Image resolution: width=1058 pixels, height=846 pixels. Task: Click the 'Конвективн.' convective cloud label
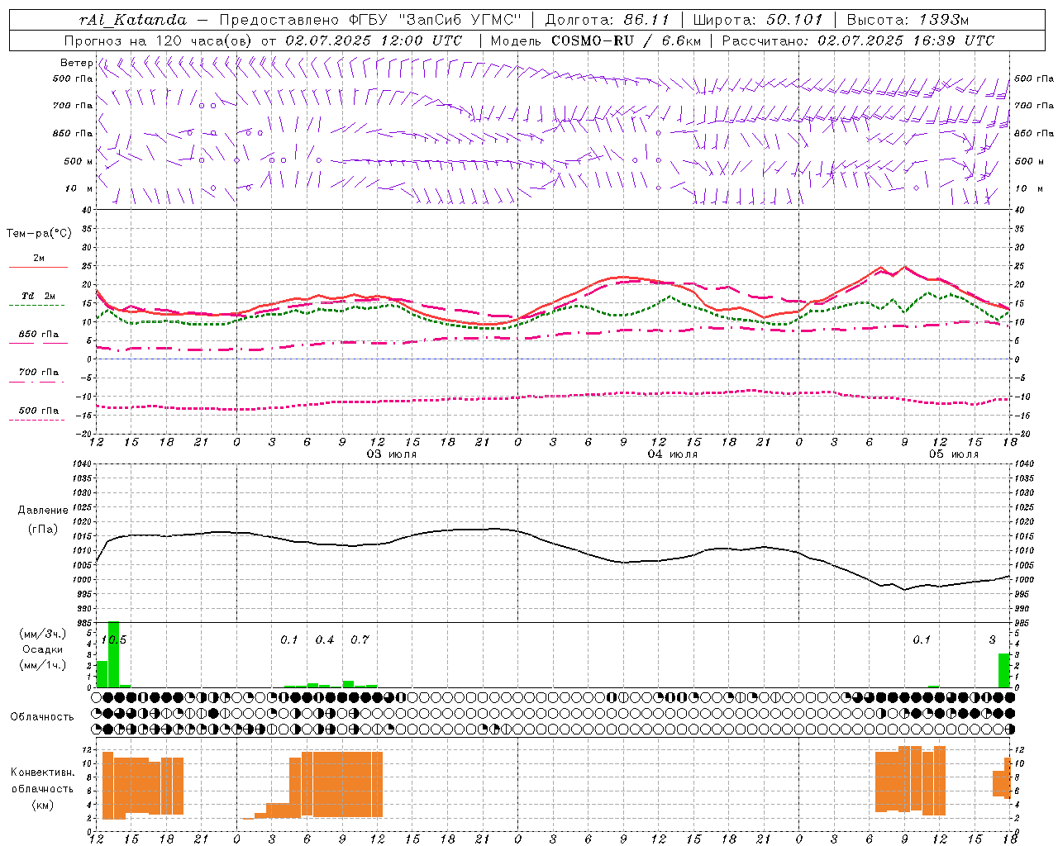pos(43,772)
